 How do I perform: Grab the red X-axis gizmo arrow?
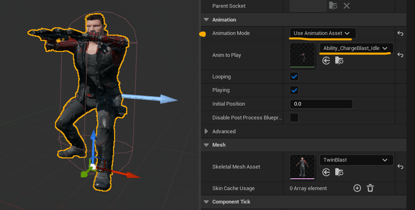pos(124,173)
